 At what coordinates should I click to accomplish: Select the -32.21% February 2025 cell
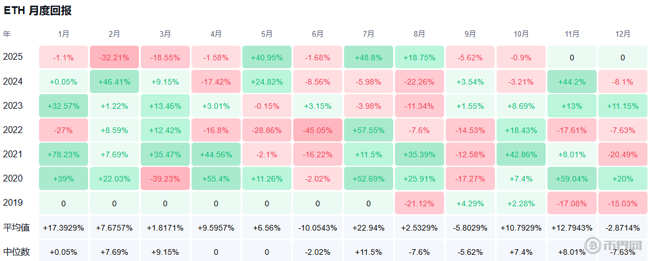[x=114, y=57]
